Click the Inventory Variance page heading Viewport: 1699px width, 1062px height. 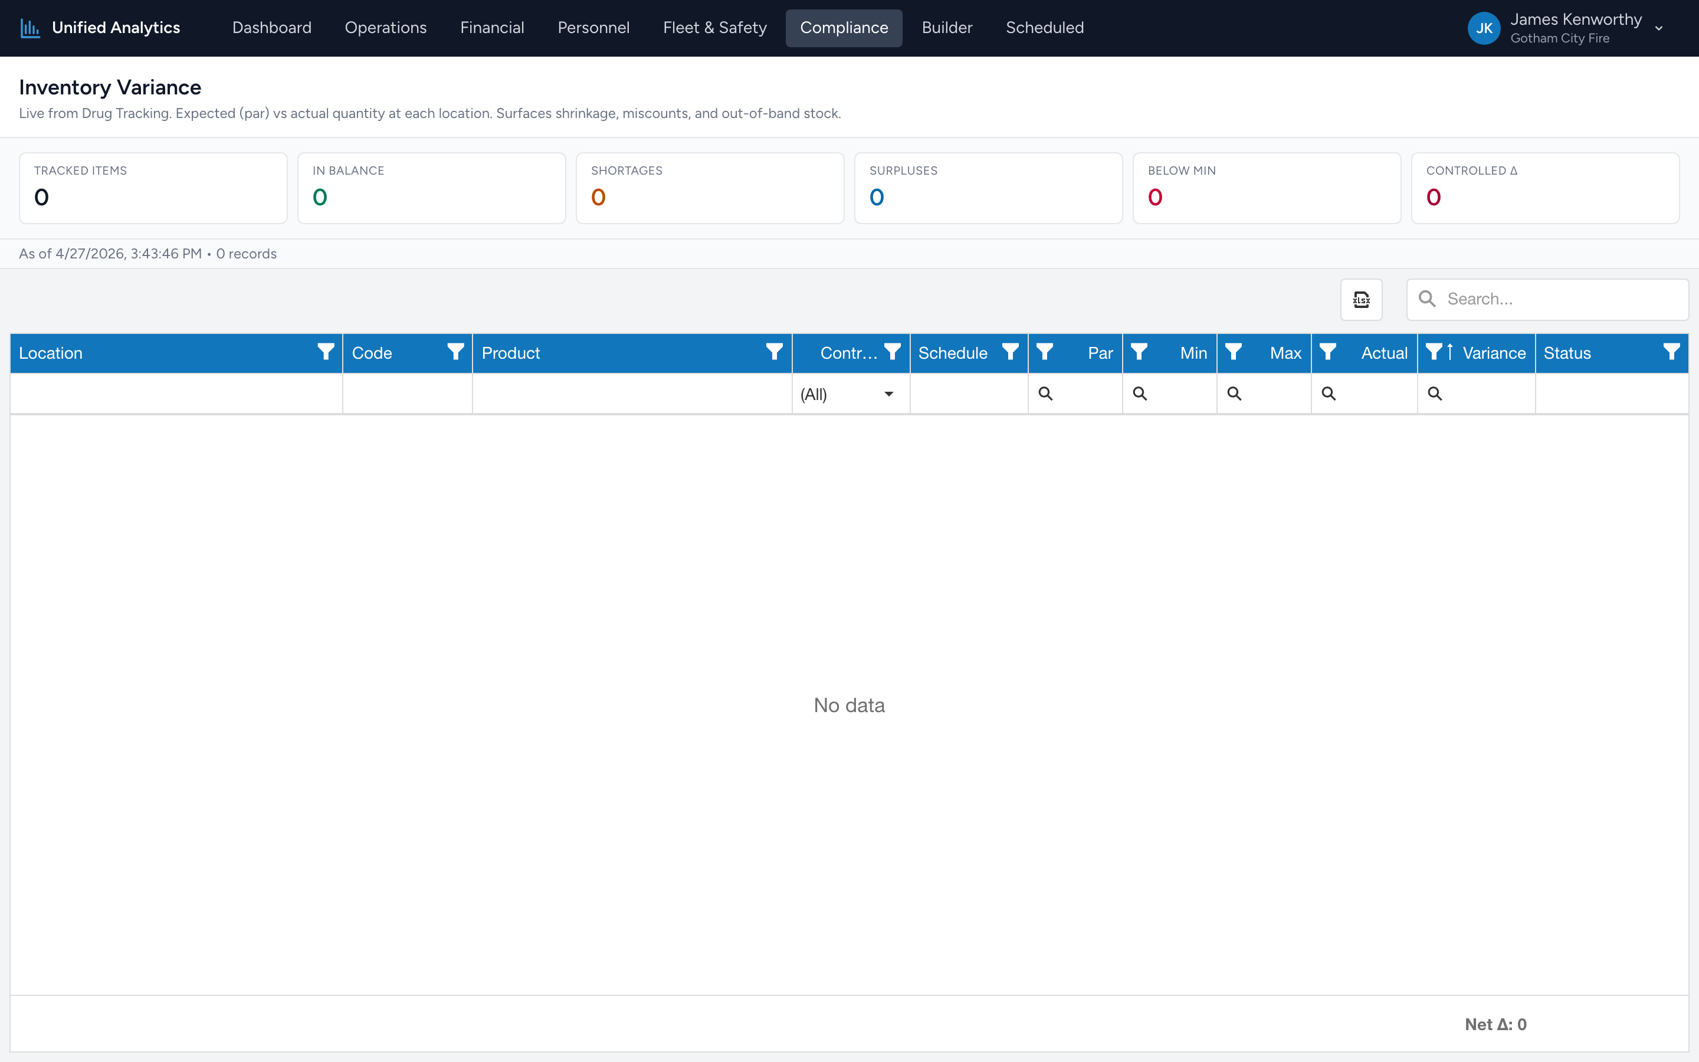pyautogui.click(x=110, y=87)
